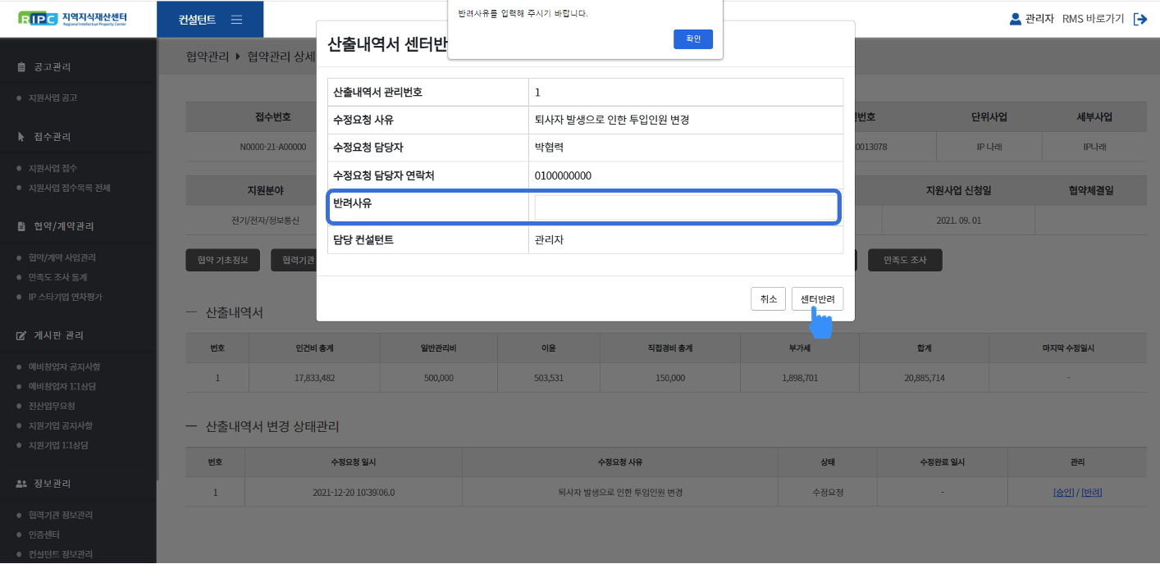Click the 관리자 user profile icon
1160x564 pixels.
[x=1016, y=19]
